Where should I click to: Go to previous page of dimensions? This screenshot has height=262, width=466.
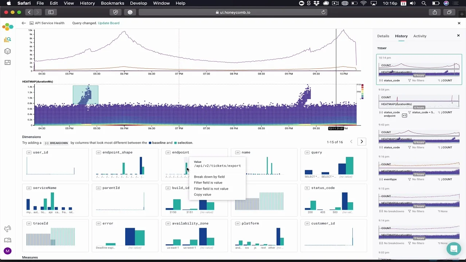(x=351, y=142)
